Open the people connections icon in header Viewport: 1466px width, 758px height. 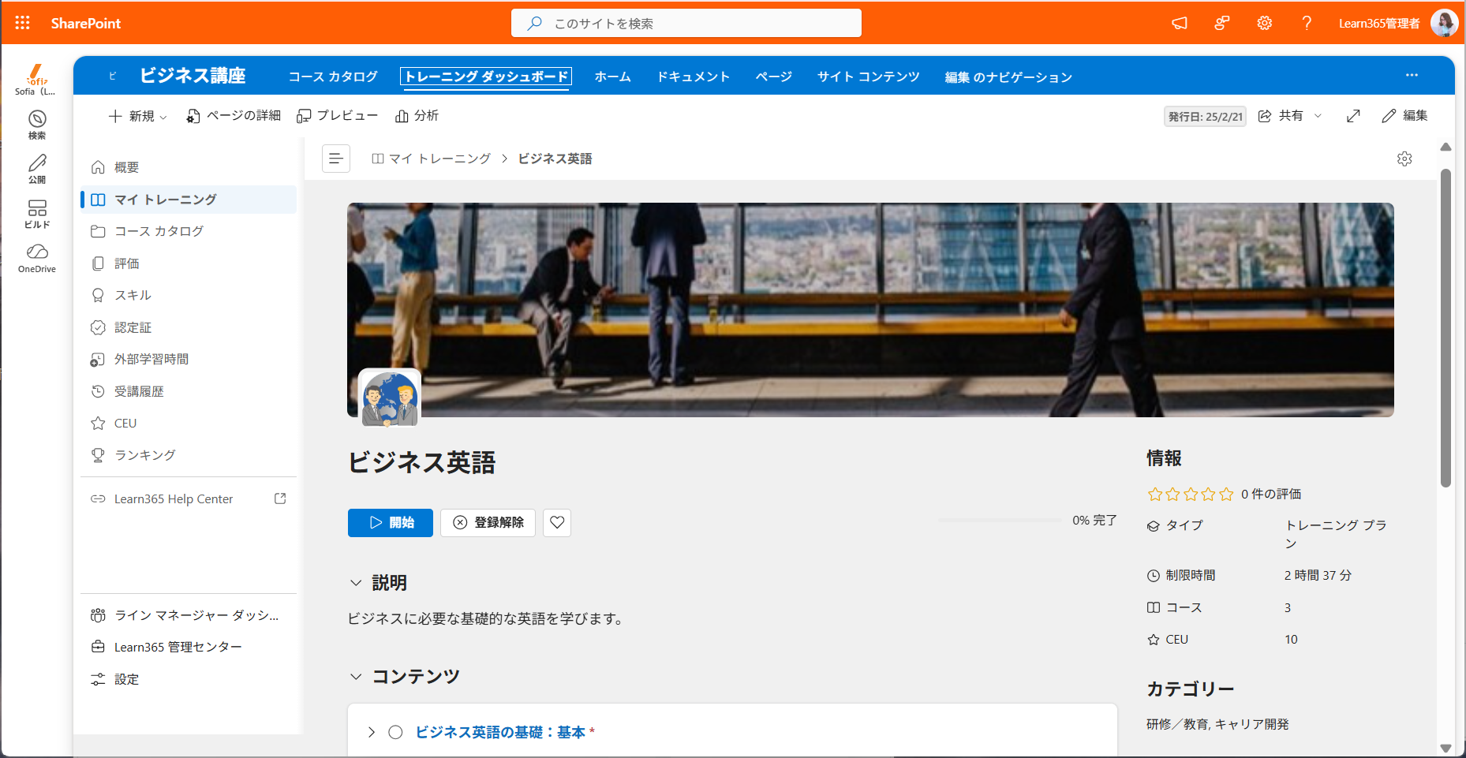(1222, 23)
